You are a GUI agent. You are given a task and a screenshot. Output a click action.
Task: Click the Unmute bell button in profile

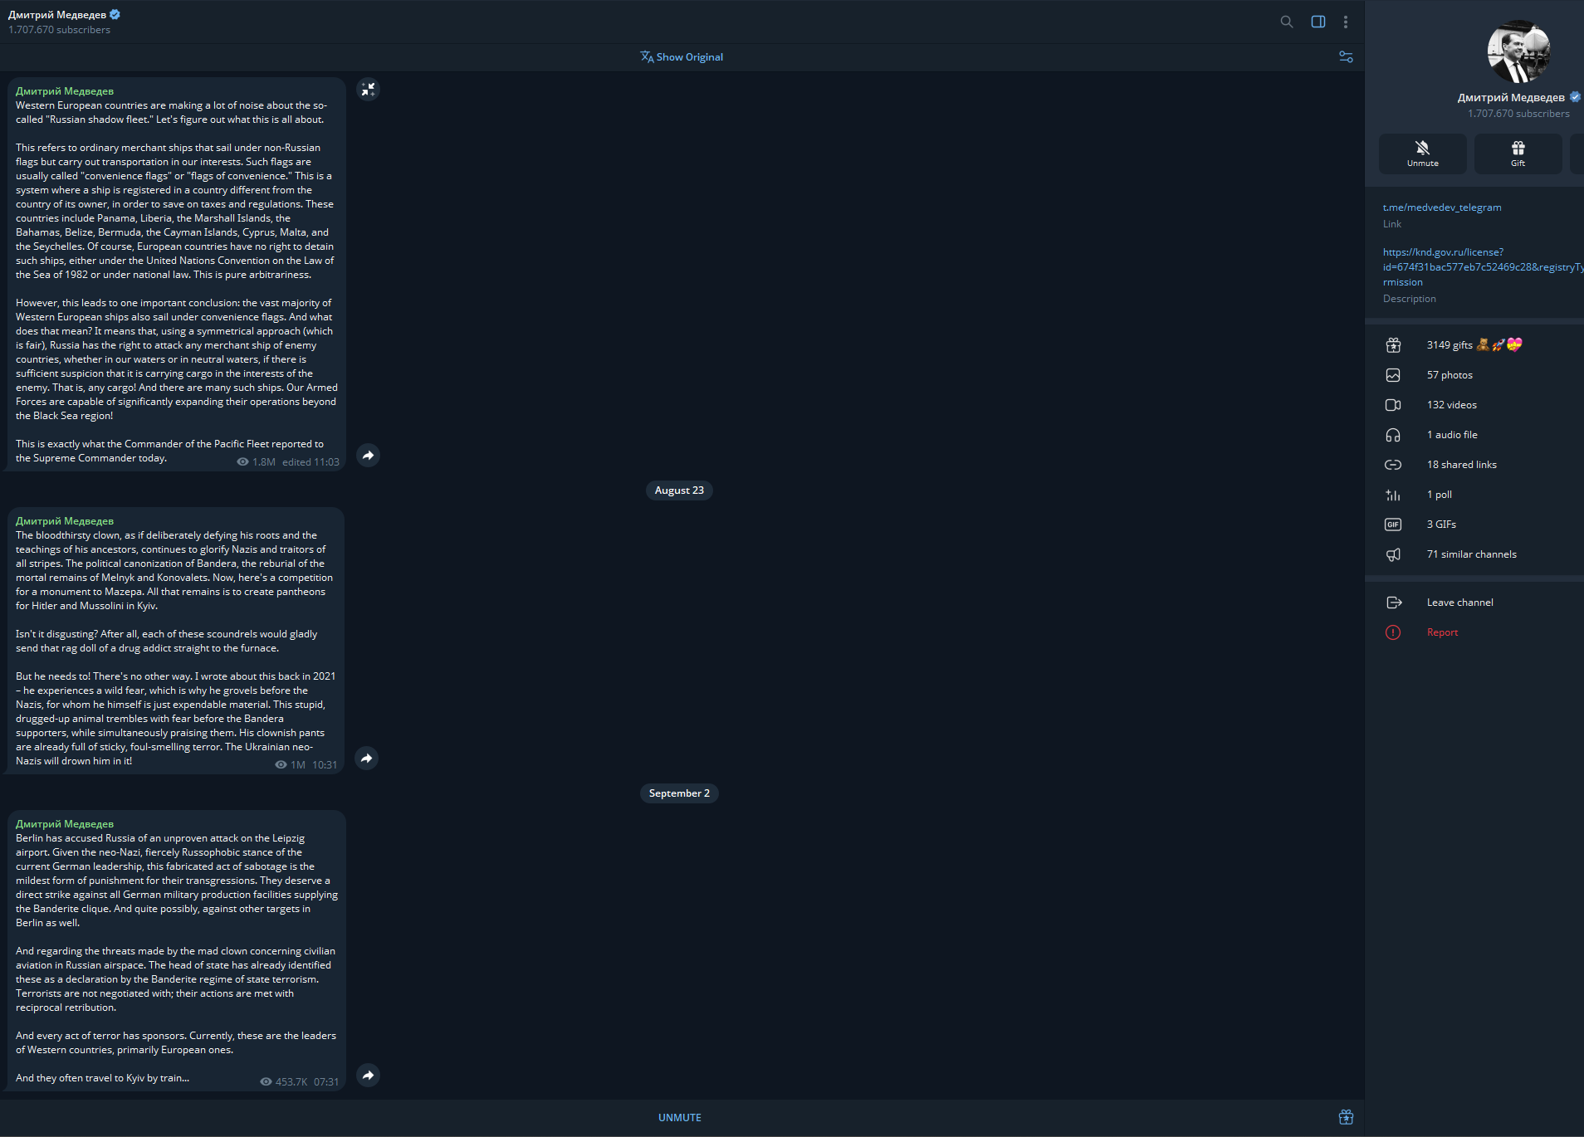1422,154
